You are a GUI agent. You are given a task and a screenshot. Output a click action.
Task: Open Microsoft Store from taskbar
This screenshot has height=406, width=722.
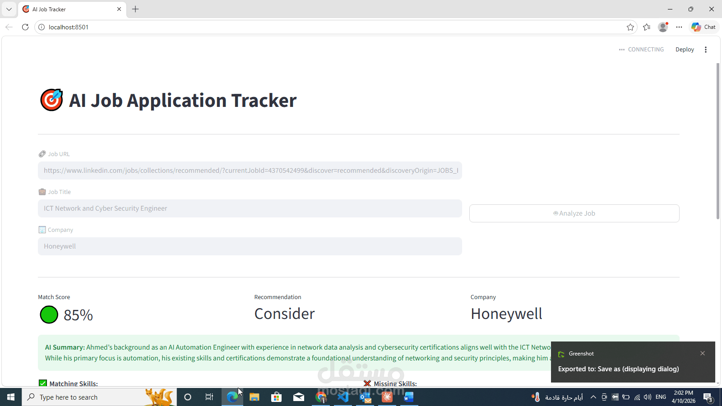(x=277, y=397)
